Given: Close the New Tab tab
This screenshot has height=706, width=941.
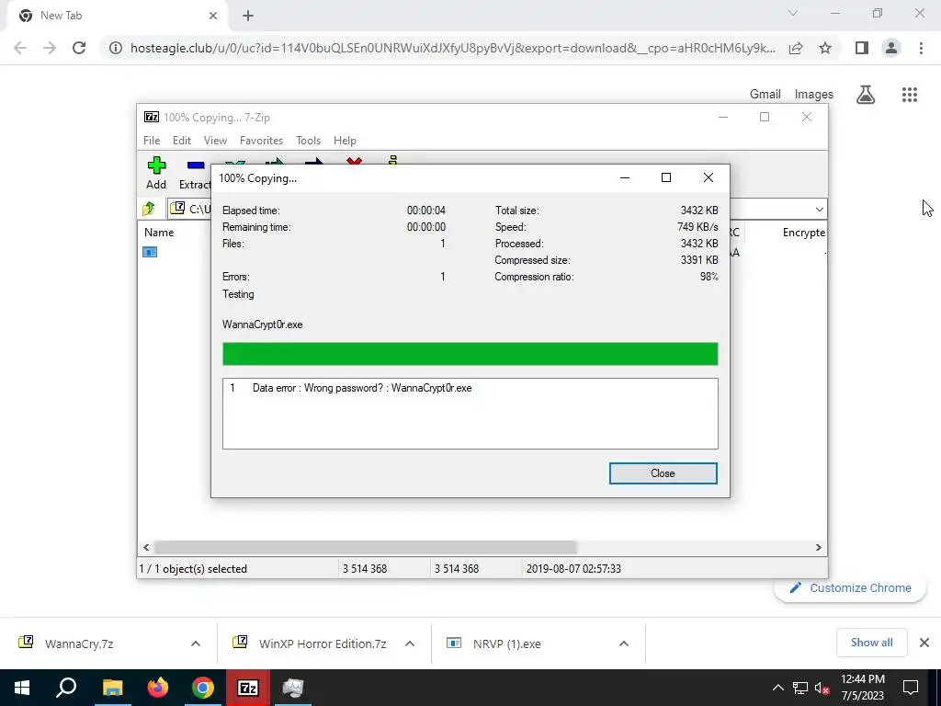Looking at the screenshot, I should click(x=213, y=16).
